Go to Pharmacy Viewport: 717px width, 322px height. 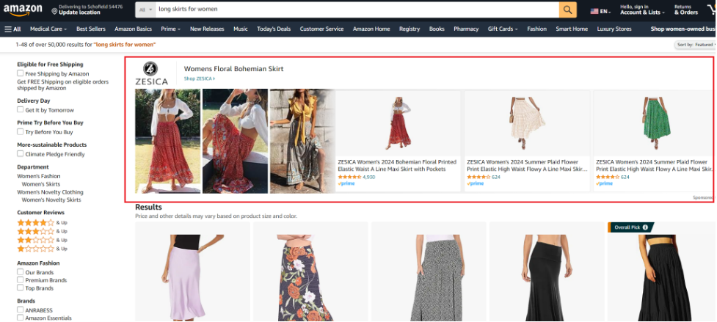466,29
